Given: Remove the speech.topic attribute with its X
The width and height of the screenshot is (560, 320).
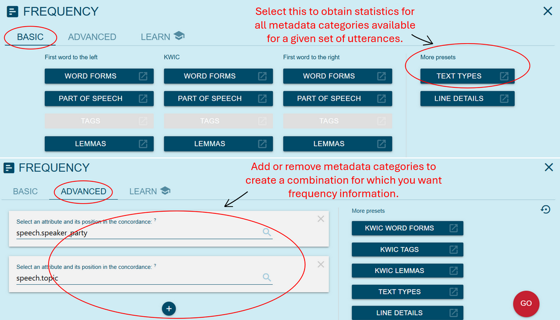Looking at the screenshot, I should point(321,264).
